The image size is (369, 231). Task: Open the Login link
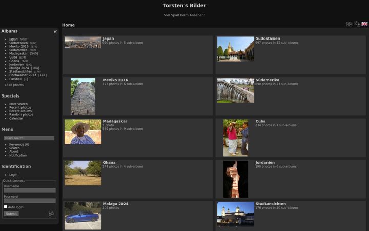point(13,175)
